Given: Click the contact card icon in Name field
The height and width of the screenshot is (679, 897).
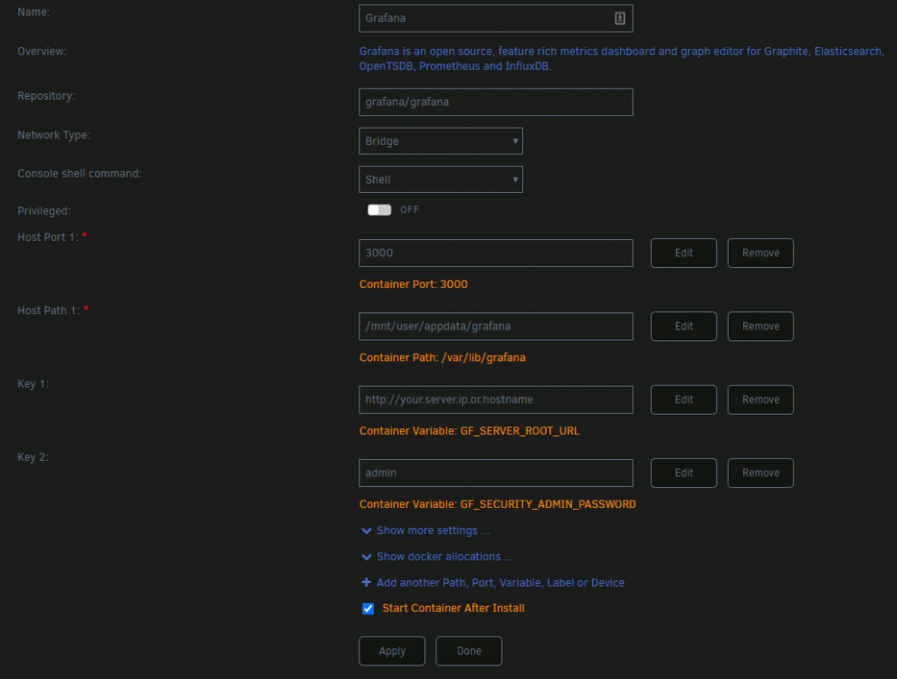Looking at the screenshot, I should (619, 18).
